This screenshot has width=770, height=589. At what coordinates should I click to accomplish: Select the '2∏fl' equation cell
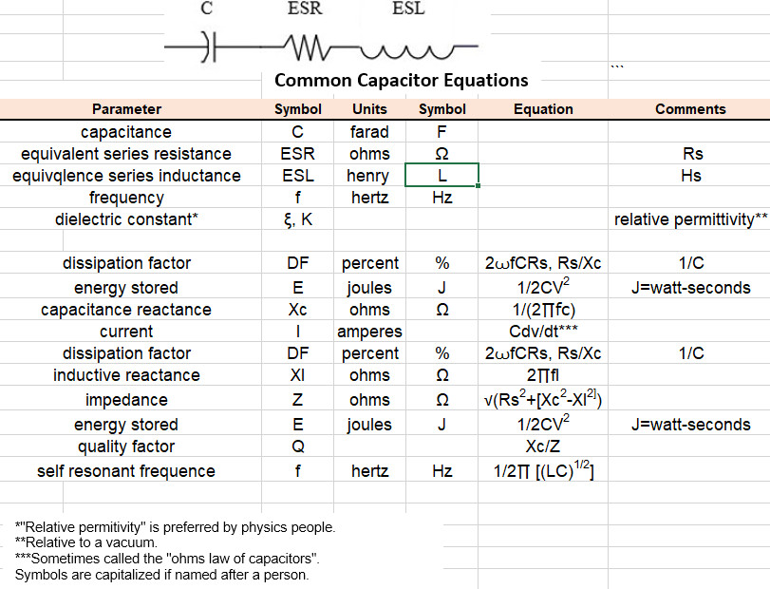[543, 375]
